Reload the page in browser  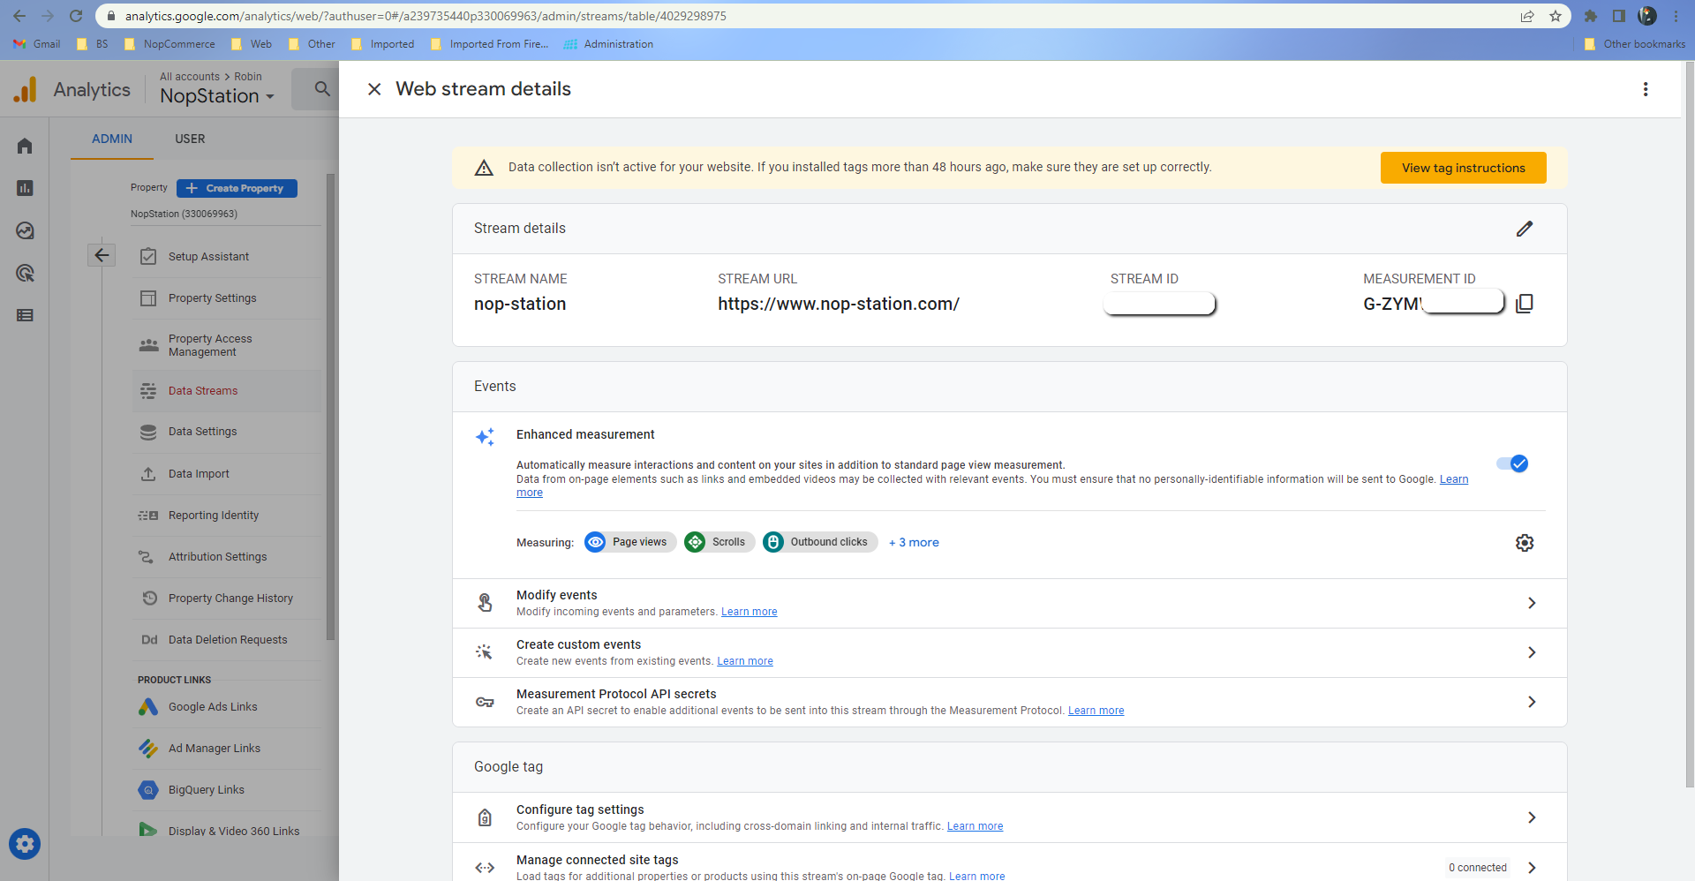[x=76, y=16]
